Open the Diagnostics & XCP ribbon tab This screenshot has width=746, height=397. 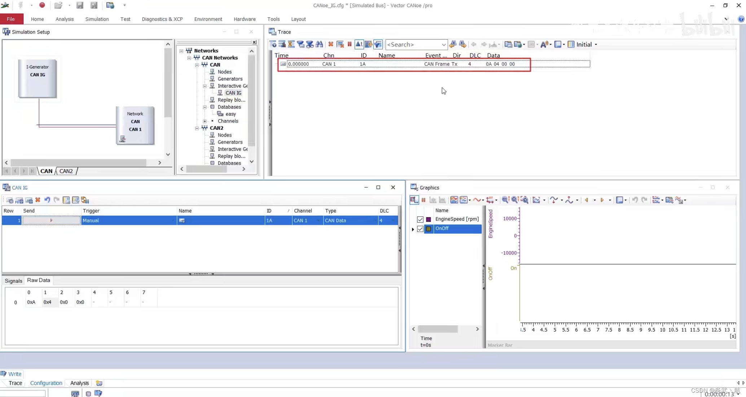pyautogui.click(x=162, y=19)
